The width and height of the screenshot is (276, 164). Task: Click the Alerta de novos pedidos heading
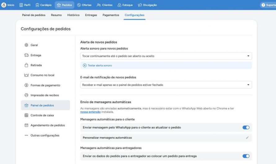[99, 42]
